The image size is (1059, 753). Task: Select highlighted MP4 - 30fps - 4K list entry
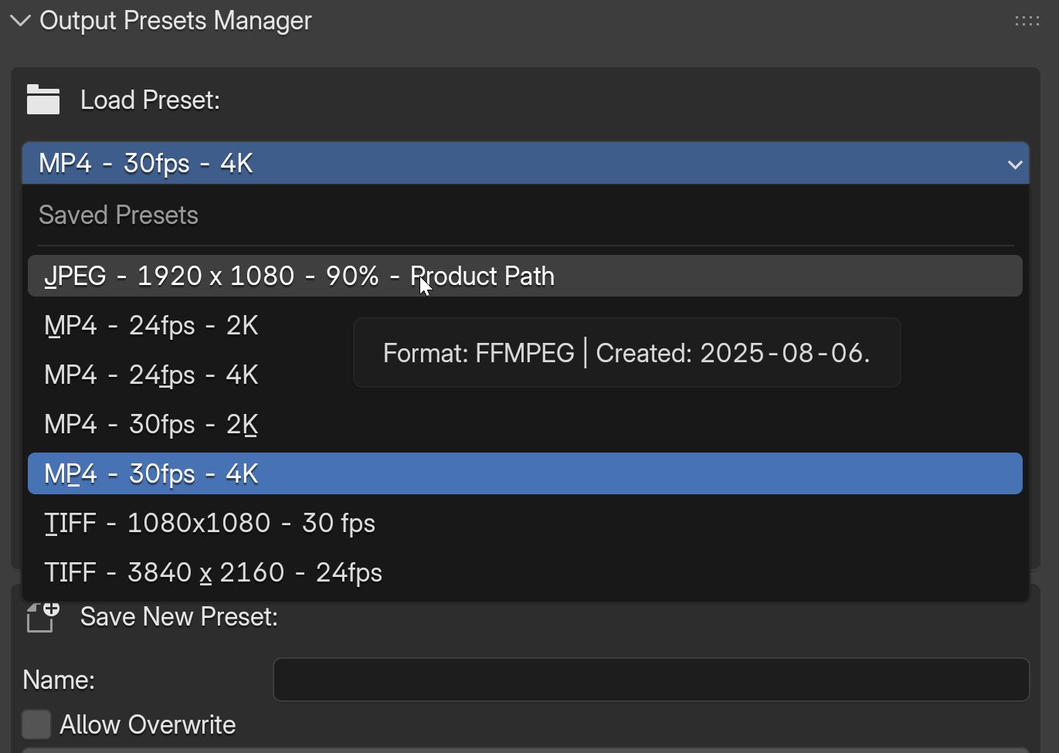click(525, 473)
